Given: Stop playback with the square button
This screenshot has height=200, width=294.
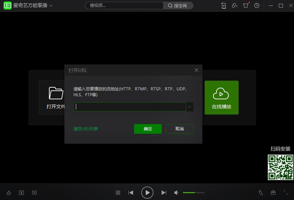Looking at the screenshot, I should coord(118,192).
